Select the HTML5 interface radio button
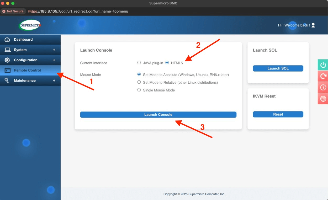The width and height of the screenshot is (328, 200). coord(167,63)
